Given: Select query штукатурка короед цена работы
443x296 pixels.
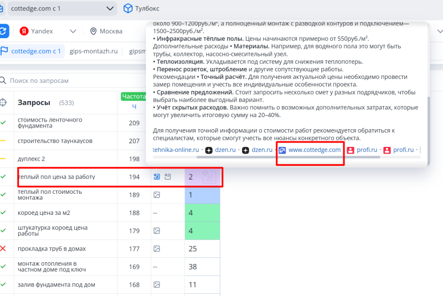Looking at the screenshot, I should click(53, 230).
